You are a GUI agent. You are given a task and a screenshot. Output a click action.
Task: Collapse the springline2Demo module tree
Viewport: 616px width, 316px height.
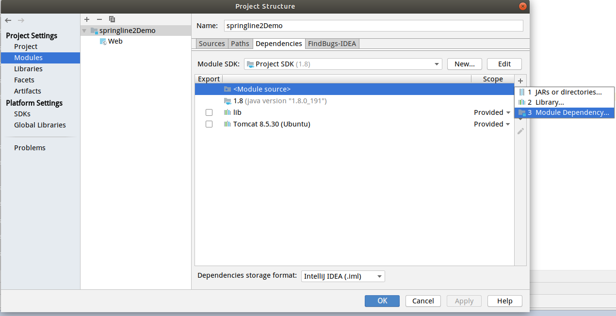tap(85, 31)
